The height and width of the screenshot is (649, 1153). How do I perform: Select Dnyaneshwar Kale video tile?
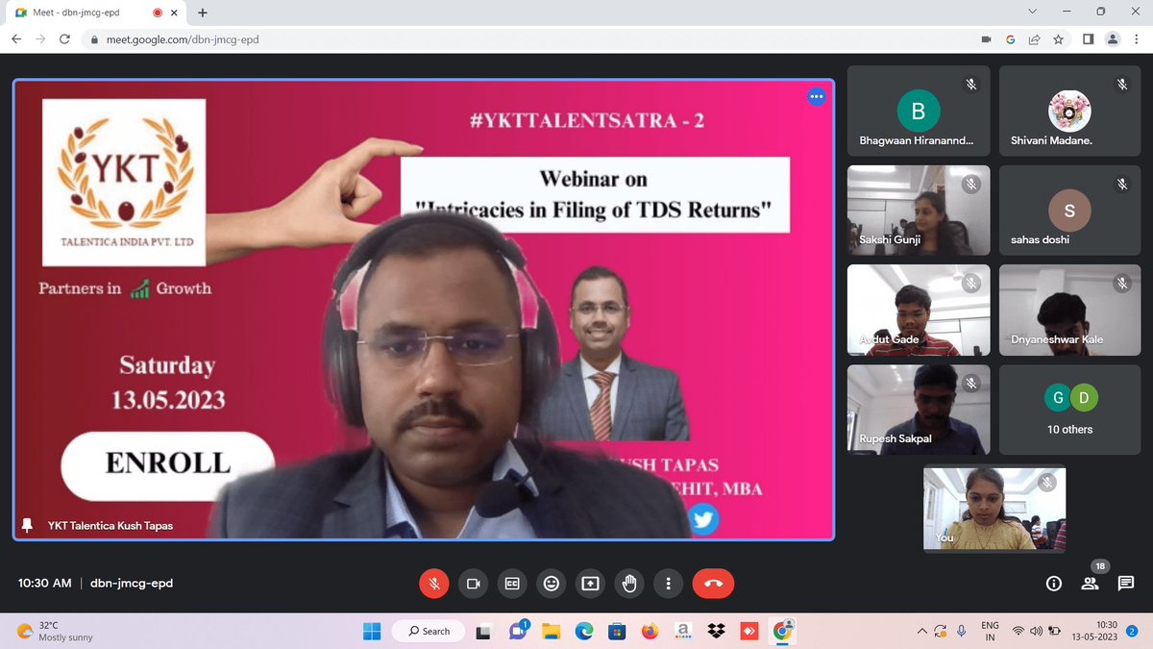click(x=1069, y=308)
